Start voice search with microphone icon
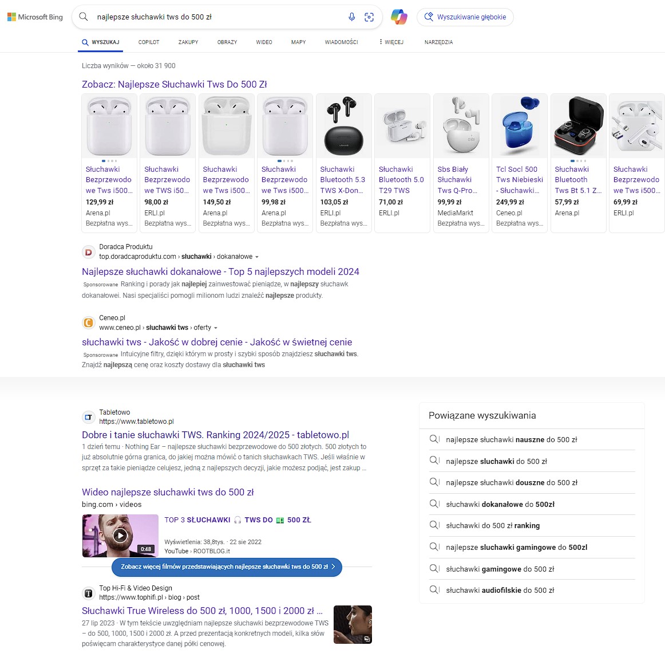The height and width of the screenshot is (657, 665). point(351,17)
